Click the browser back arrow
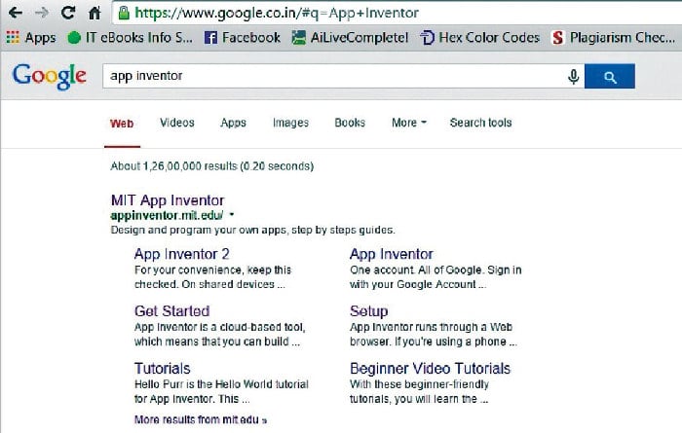Screen dimensions: 682x433 [x=16, y=15]
